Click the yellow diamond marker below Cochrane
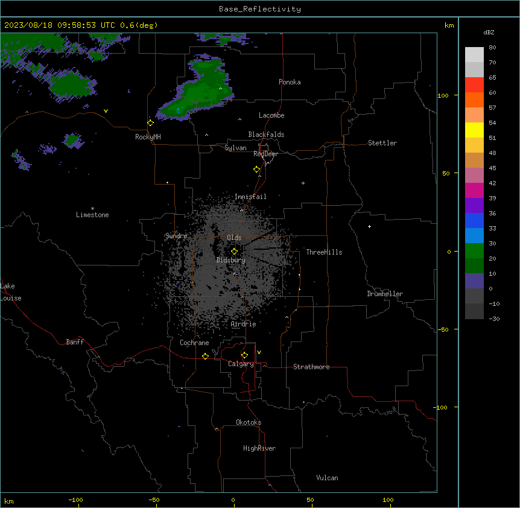The height and width of the screenshot is (508, 520). point(205,356)
